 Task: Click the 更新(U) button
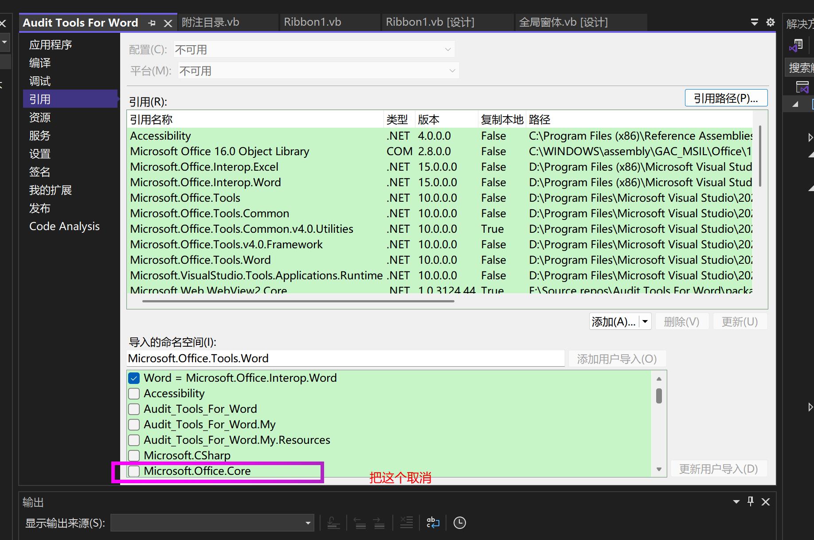pyautogui.click(x=740, y=321)
